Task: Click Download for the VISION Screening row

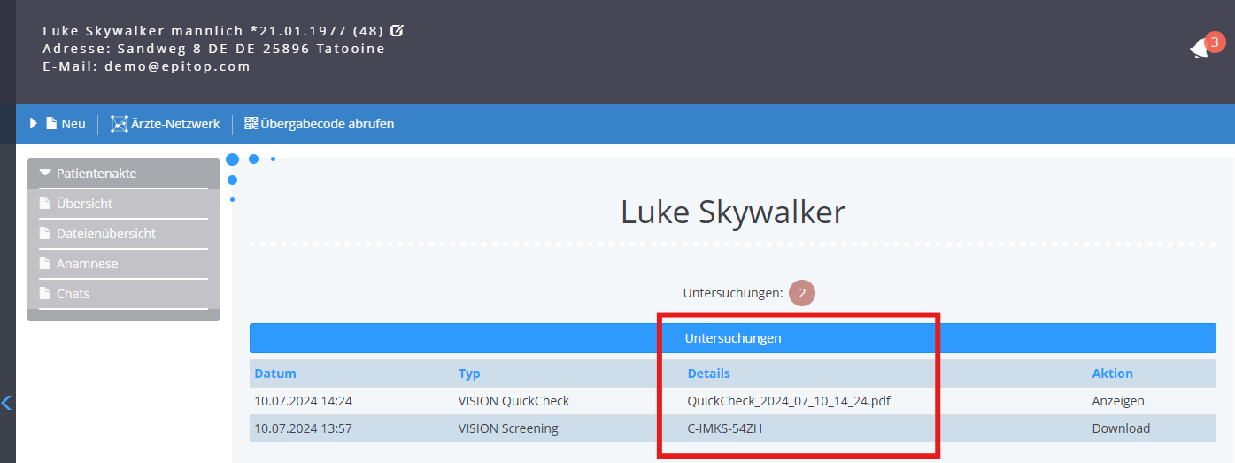Action: point(1121,428)
